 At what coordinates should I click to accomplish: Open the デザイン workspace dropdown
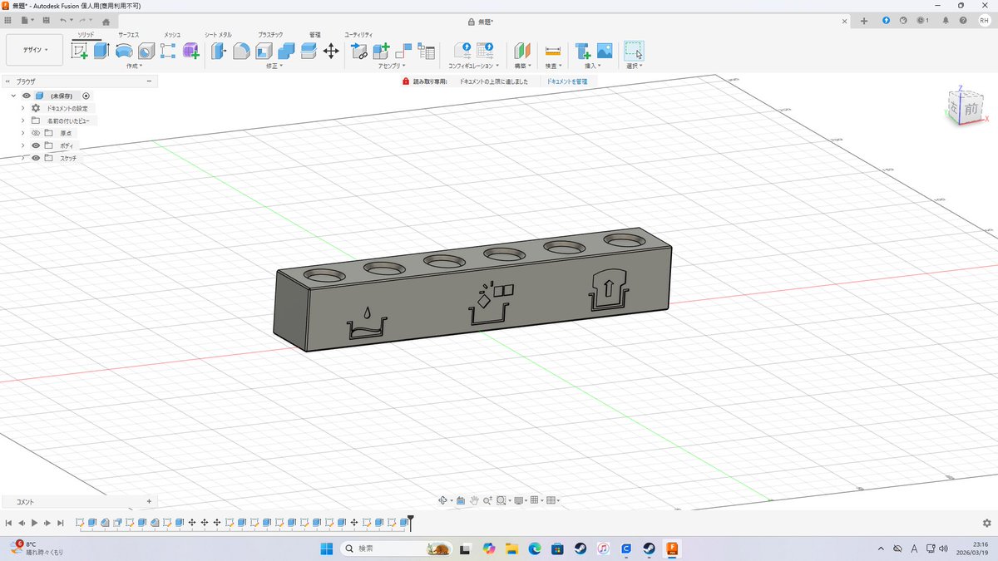(x=35, y=50)
